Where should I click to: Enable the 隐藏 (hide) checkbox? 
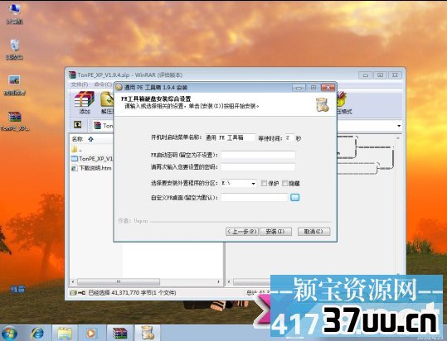[x=284, y=183]
